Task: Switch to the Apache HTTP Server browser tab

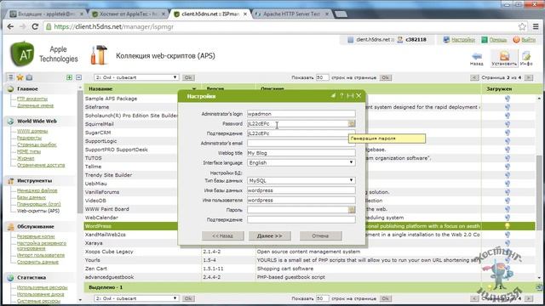Action: 291,14
